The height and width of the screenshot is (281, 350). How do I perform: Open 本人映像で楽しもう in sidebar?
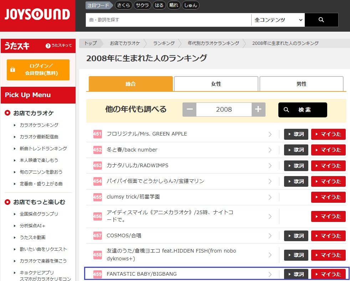click(x=39, y=160)
